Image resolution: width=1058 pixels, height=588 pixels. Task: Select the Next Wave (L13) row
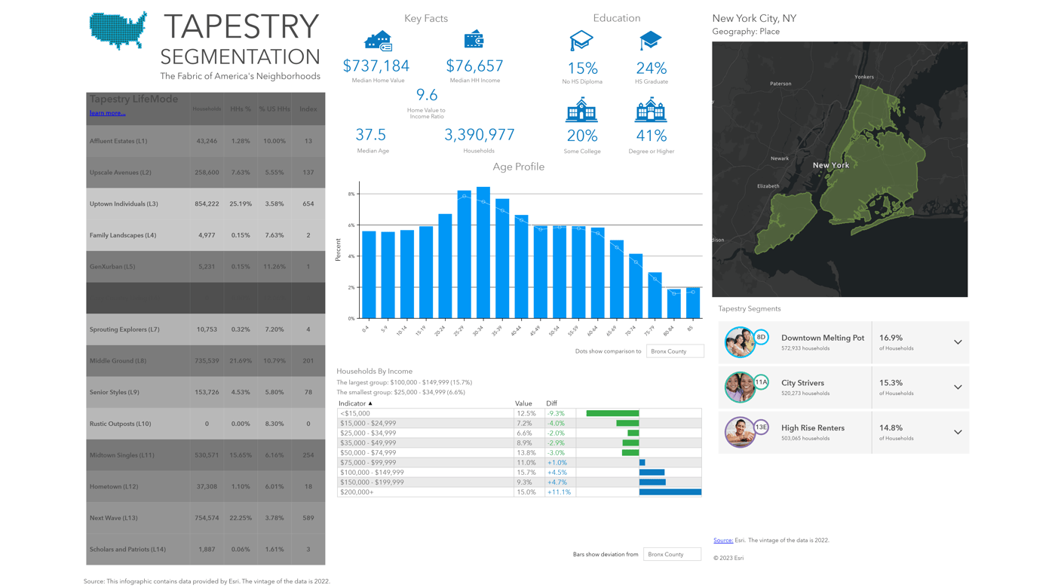click(x=206, y=518)
